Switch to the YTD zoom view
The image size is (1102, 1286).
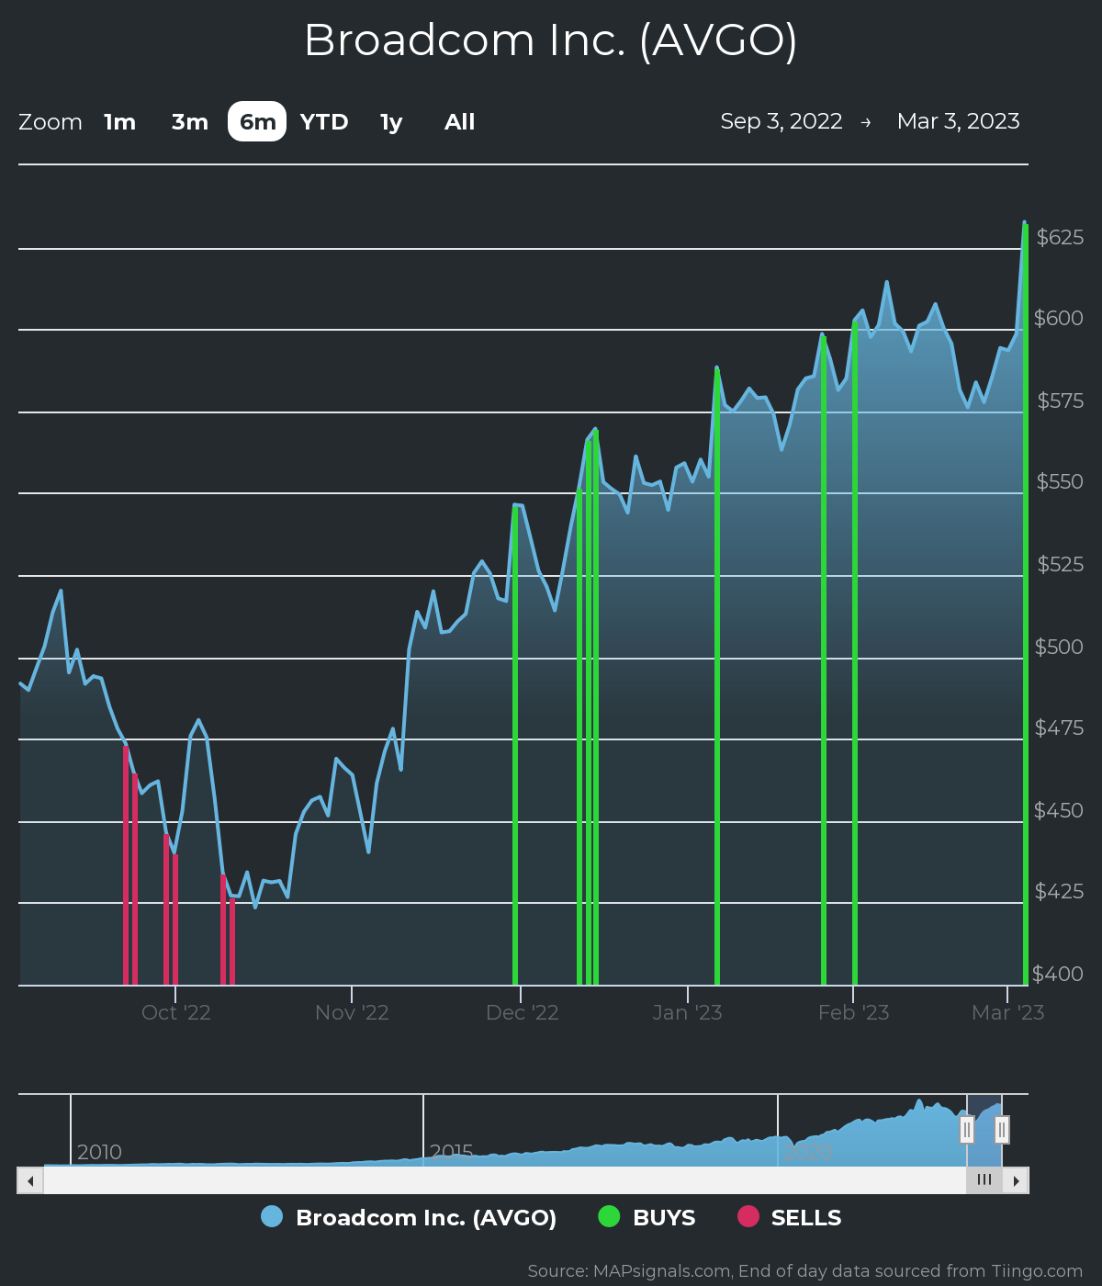click(322, 121)
